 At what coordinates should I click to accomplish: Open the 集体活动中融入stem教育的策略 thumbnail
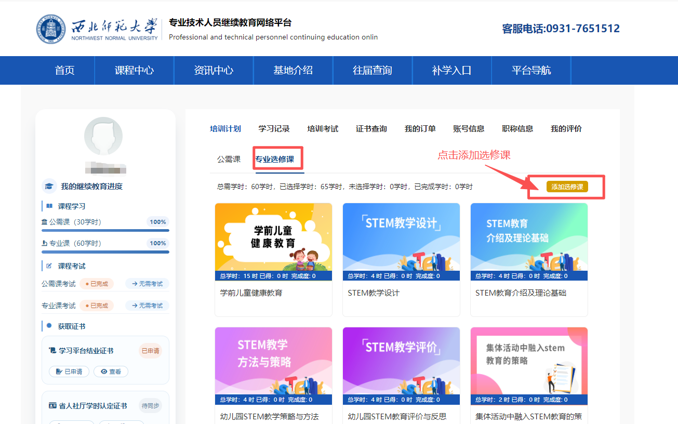click(x=529, y=366)
